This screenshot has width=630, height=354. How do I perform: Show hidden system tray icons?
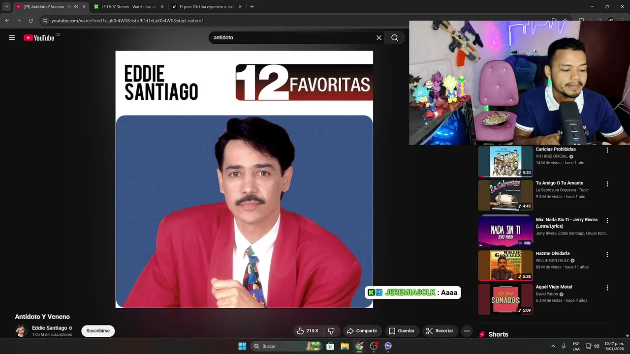(553, 346)
